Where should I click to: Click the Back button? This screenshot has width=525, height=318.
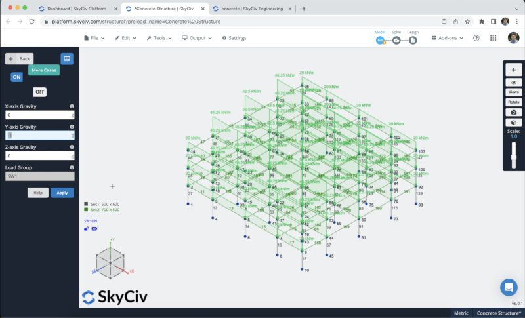20,59
